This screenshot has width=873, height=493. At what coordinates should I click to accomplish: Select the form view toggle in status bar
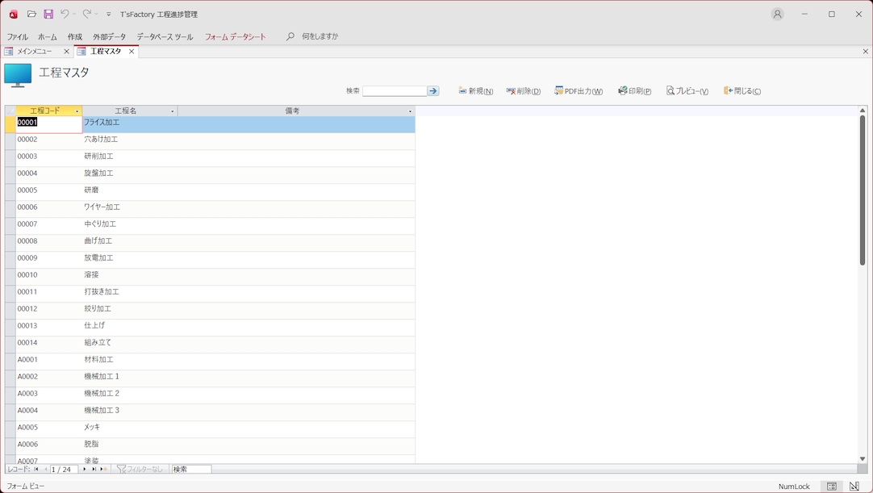[831, 487]
